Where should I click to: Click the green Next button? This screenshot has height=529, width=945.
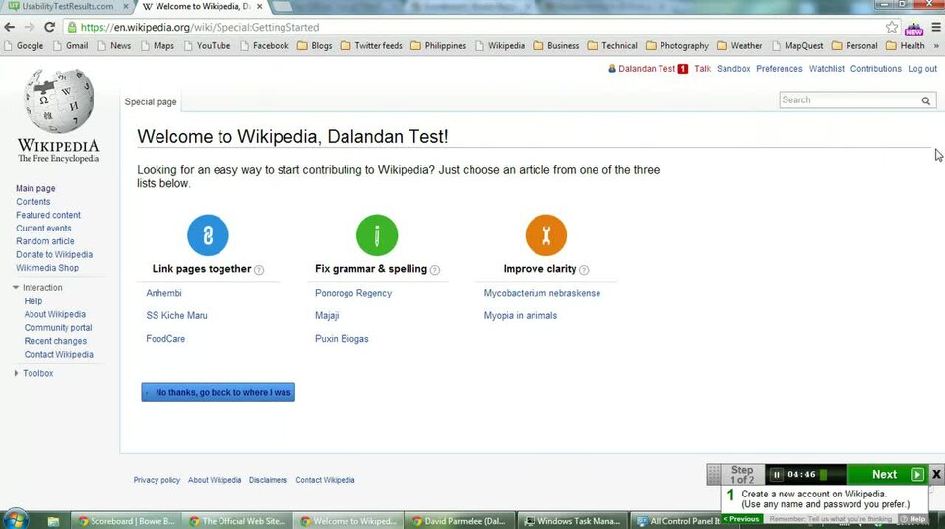pos(887,474)
